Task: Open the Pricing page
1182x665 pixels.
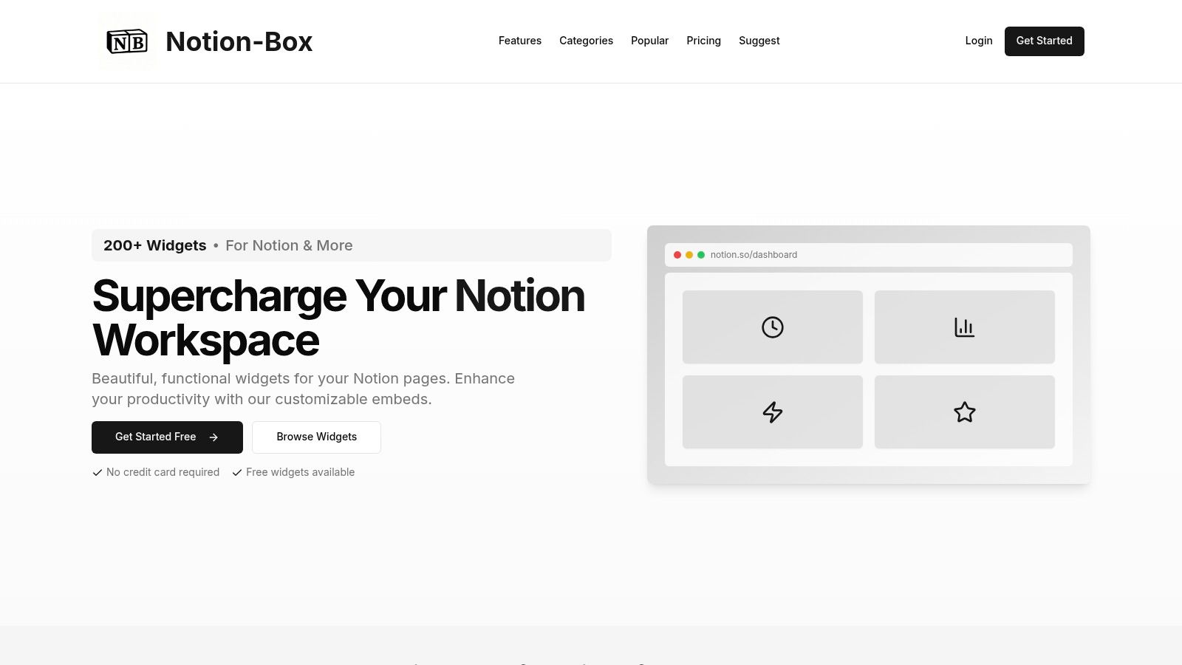Action: tap(703, 41)
